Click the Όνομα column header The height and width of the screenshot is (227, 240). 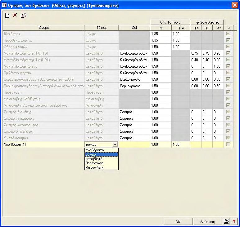(x=43, y=28)
